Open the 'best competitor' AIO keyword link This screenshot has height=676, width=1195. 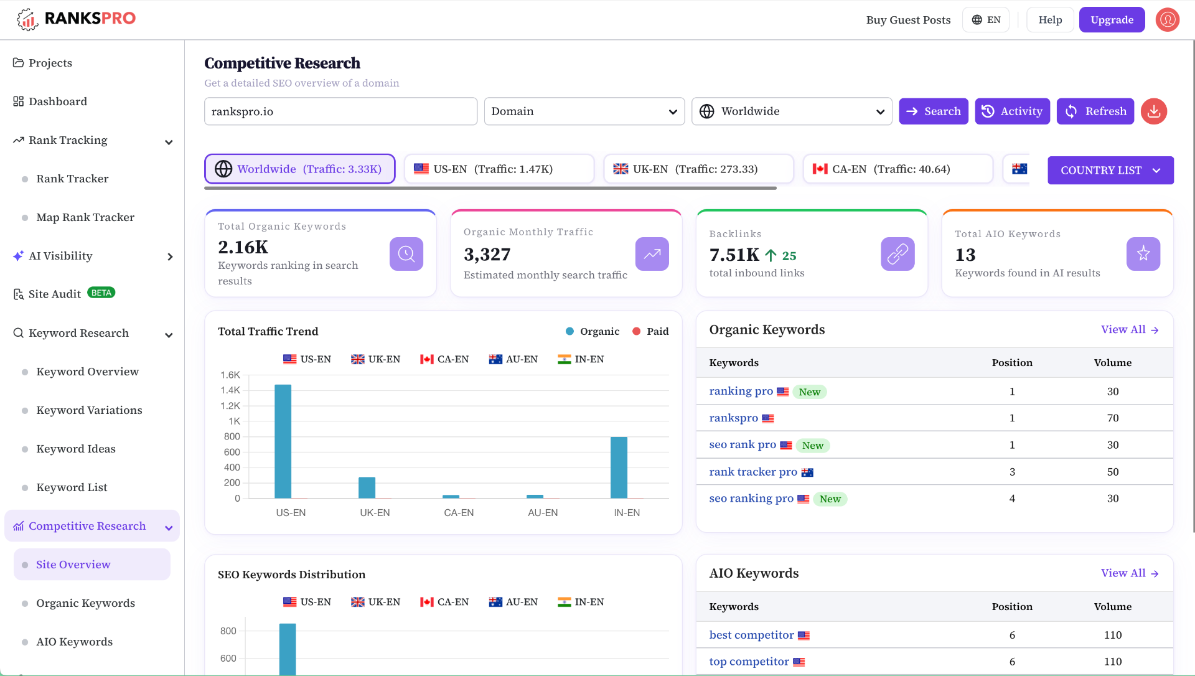[x=751, y=635]
